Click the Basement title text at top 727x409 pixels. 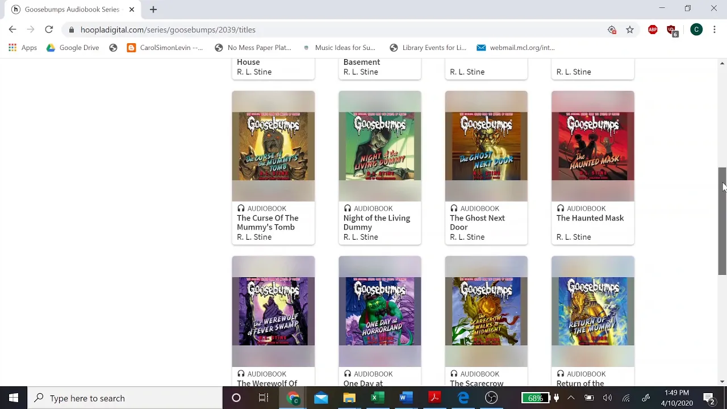362,62
